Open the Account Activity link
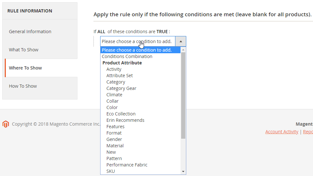This screenshot has height=176, width=313. tap(282, 132)
